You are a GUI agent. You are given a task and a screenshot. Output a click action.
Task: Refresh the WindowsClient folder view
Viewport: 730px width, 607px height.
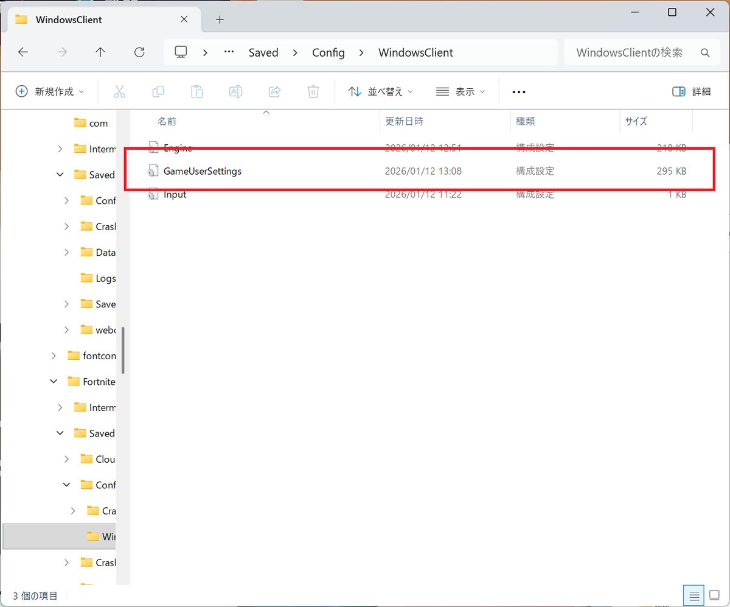coord(139,52)
